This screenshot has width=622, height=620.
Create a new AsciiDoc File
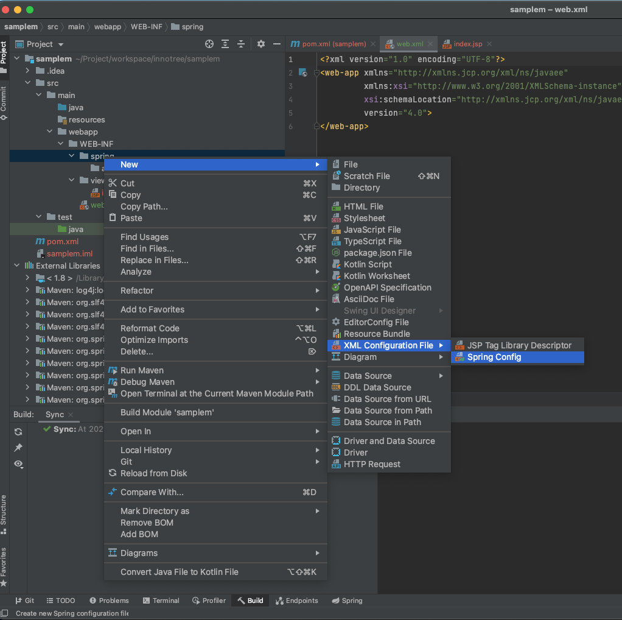(389, 299)
